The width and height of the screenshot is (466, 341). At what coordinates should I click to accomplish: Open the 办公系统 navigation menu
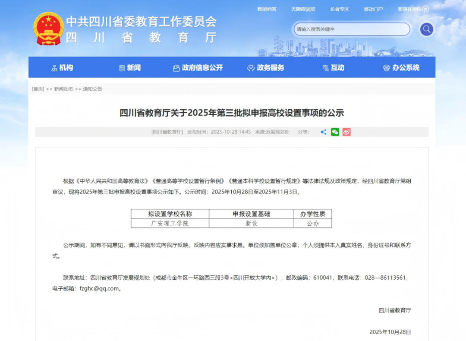[401, 68]
